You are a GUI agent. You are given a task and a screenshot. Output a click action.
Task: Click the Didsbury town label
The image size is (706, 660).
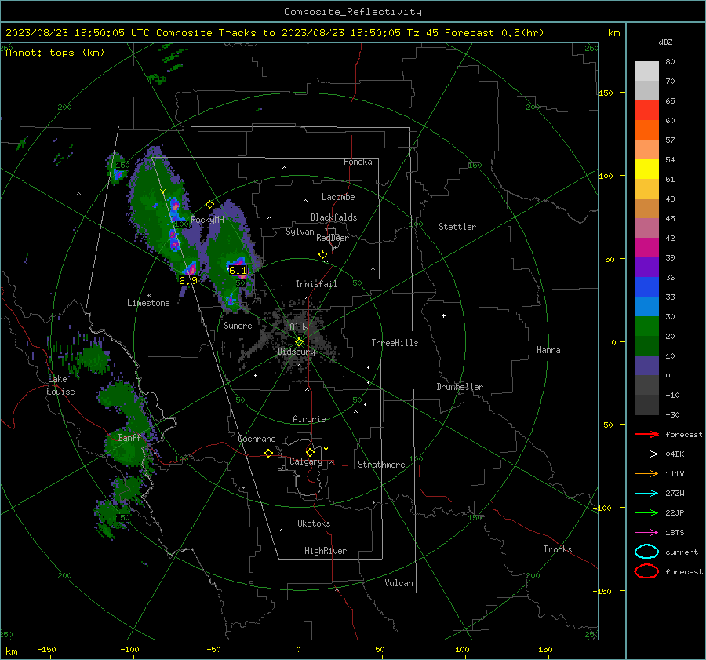(x=296, y=352)
